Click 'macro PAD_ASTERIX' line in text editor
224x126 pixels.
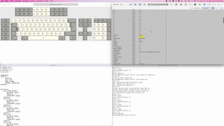[10, 91]
